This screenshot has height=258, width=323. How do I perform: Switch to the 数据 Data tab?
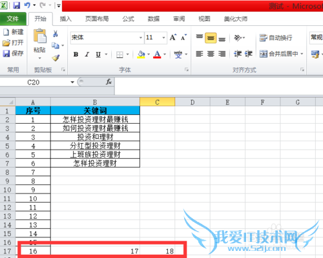pyautogui.click(x=154, y=19)
